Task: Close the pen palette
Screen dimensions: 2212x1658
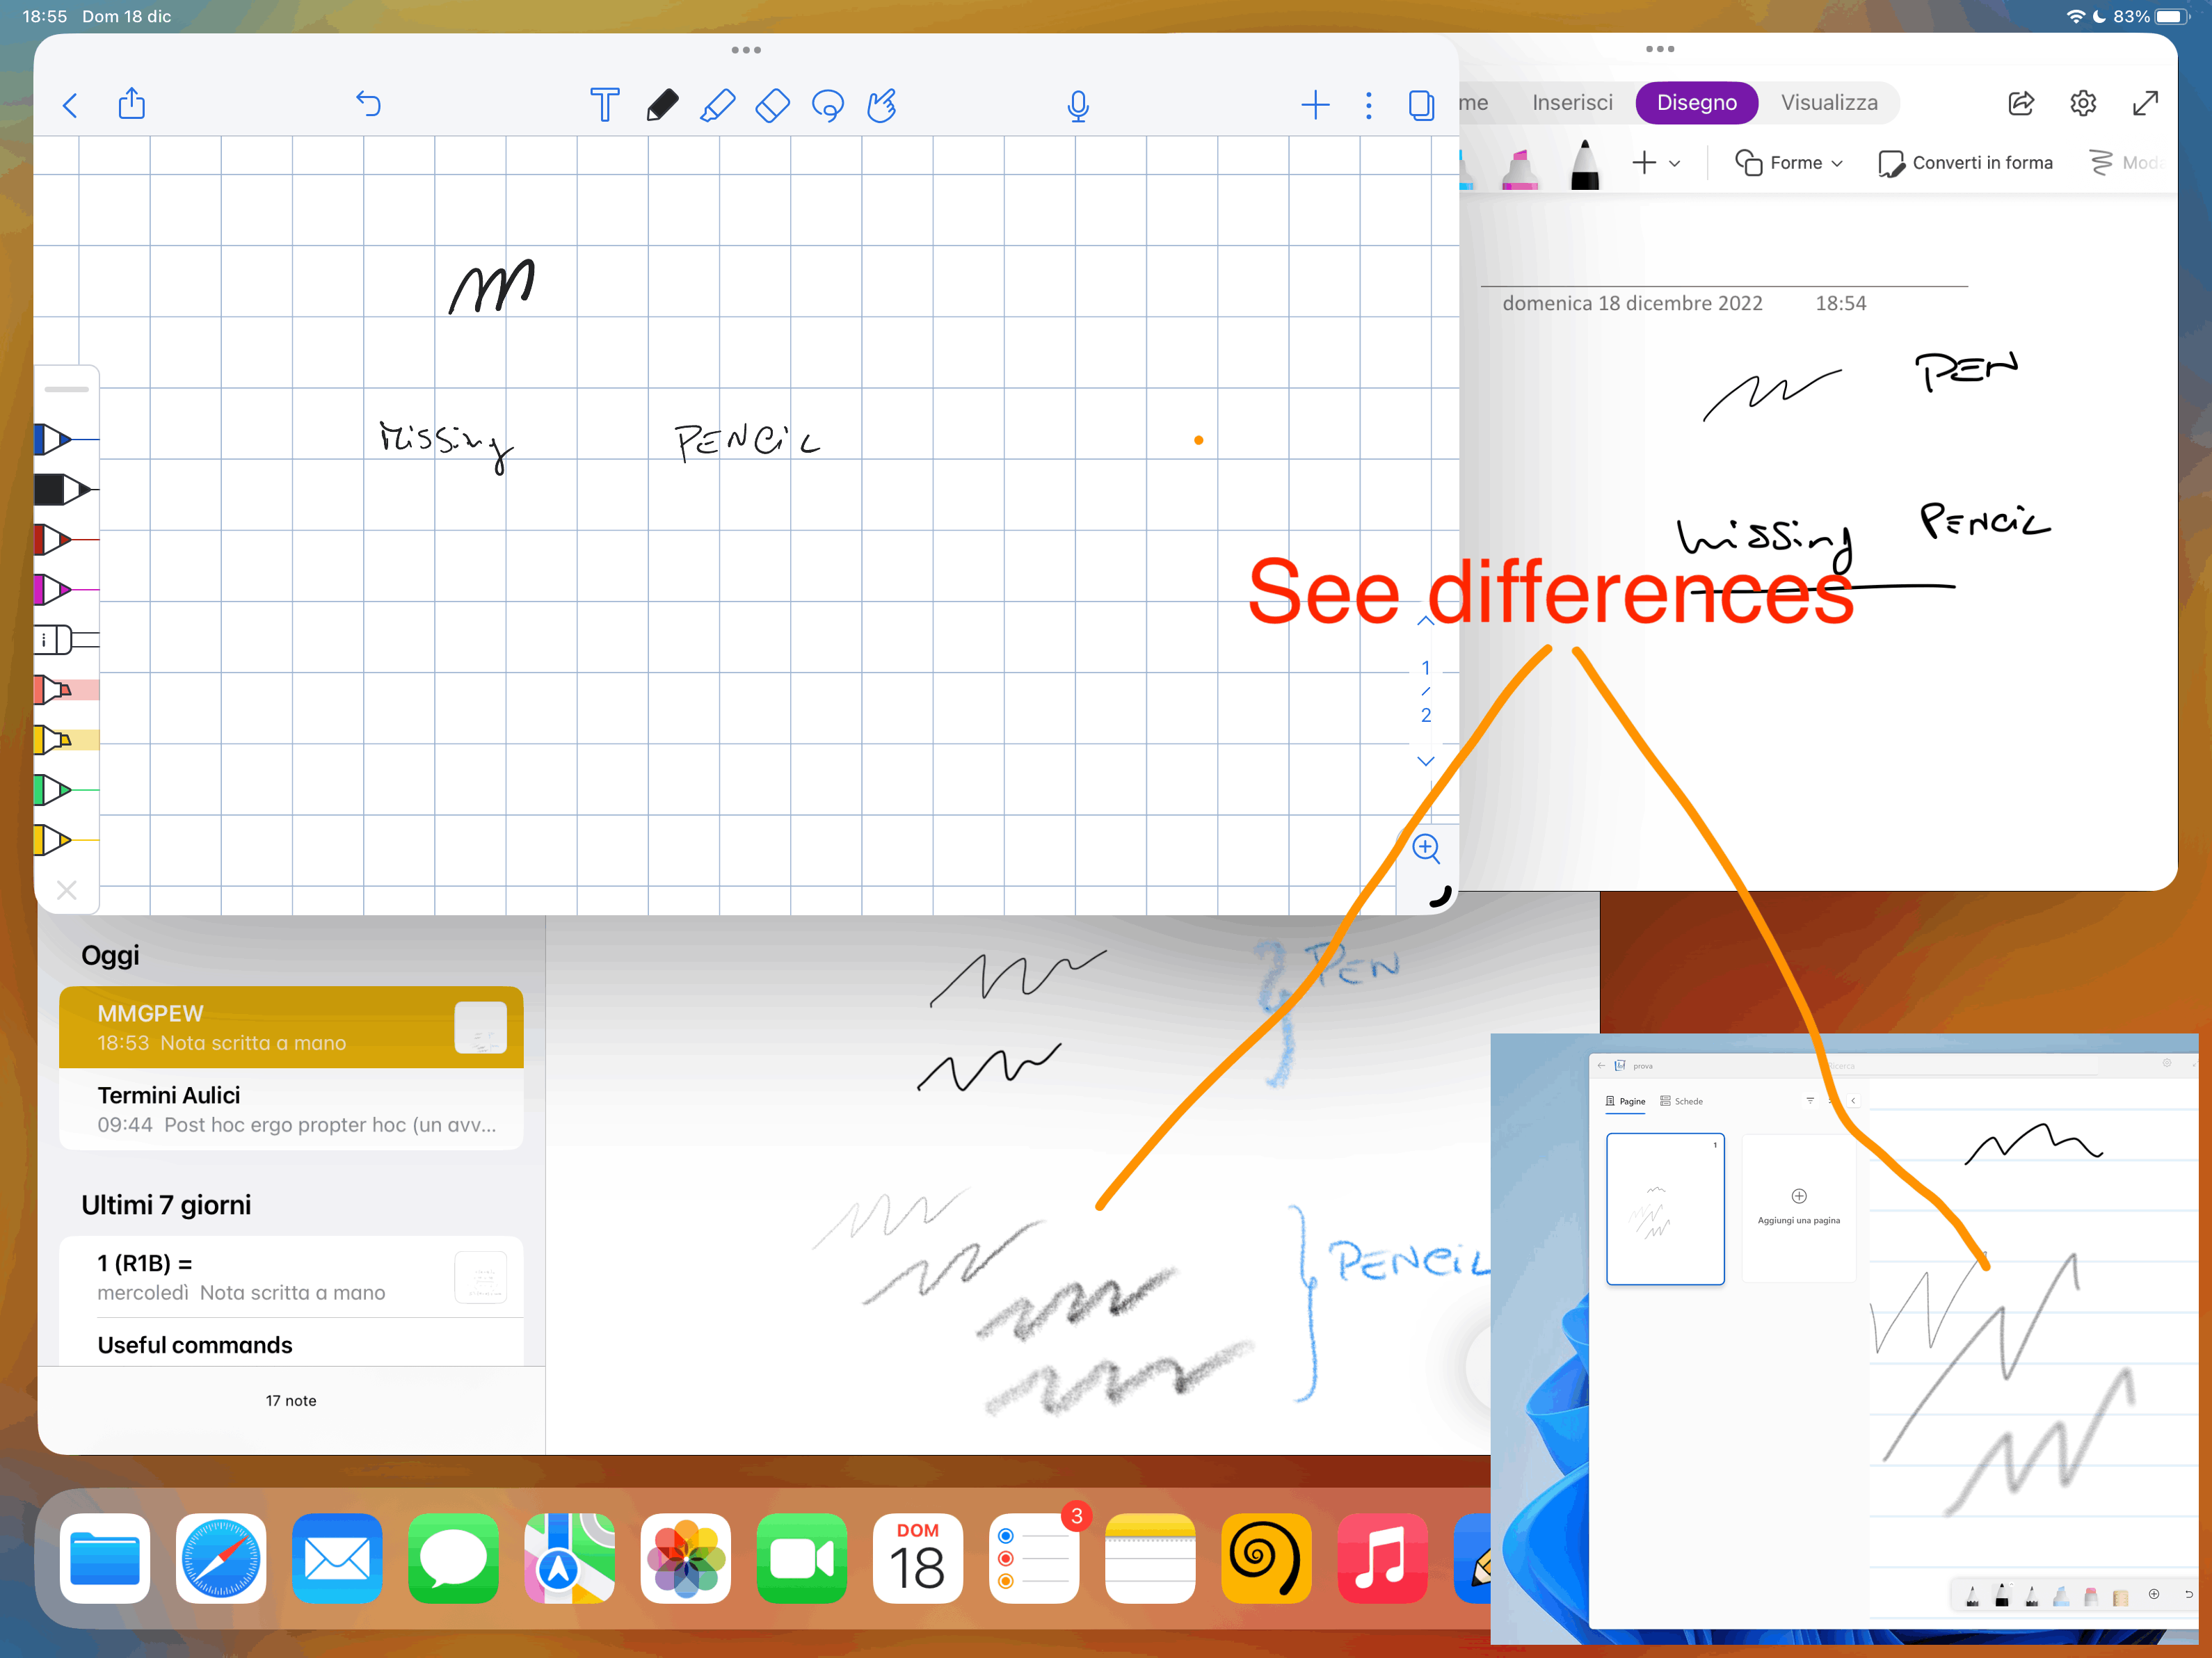Action: point(67,890)
